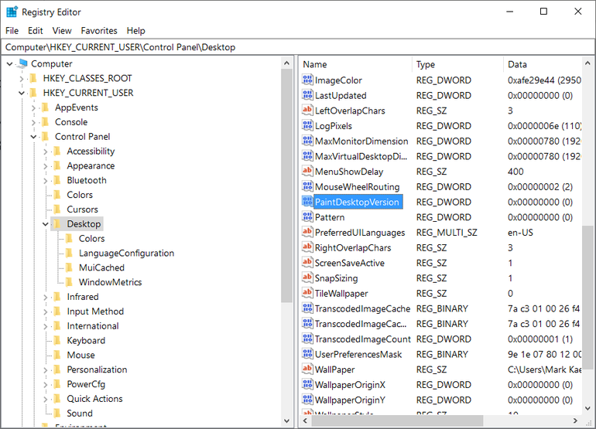Open the Favorites menu
Image resolution: width=596 pixels, height=429 pixels.
[x=99, y=31]
